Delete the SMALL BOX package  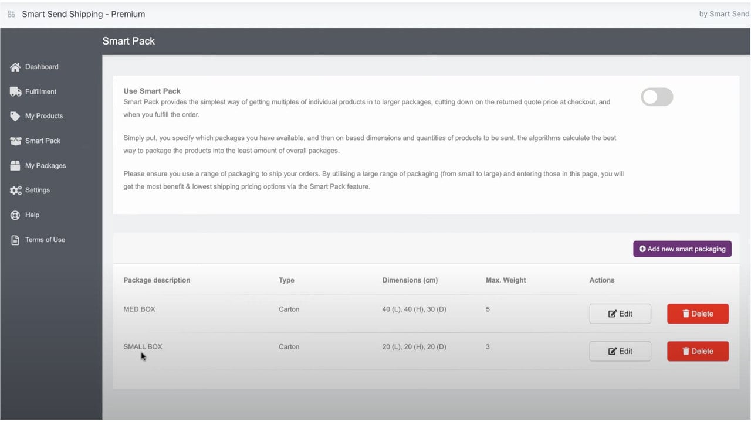pos(698,351)
